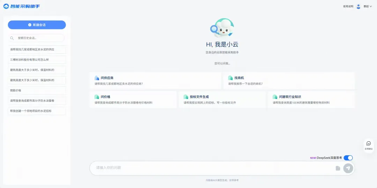Click the 问供应商 card icon
This screenshot has width=377, height=188.
(x=97, y=78)
